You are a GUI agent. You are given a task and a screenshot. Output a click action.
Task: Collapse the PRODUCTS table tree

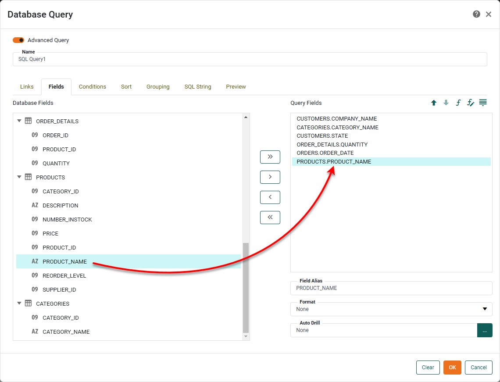point(19,177)
